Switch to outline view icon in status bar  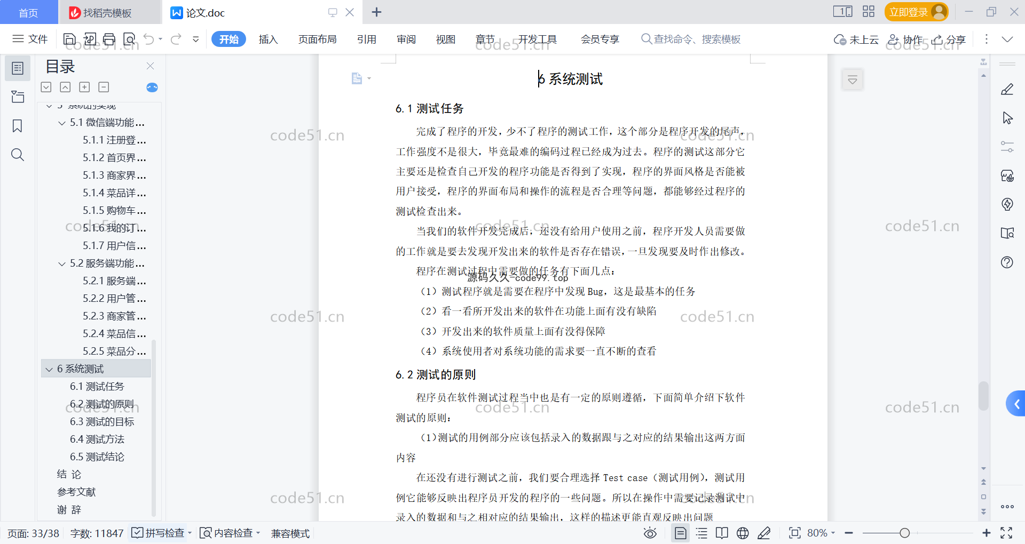coord(701,533)
